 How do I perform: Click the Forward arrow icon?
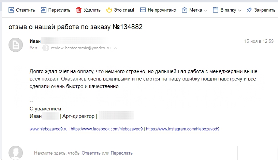click(x=43, y=10)
